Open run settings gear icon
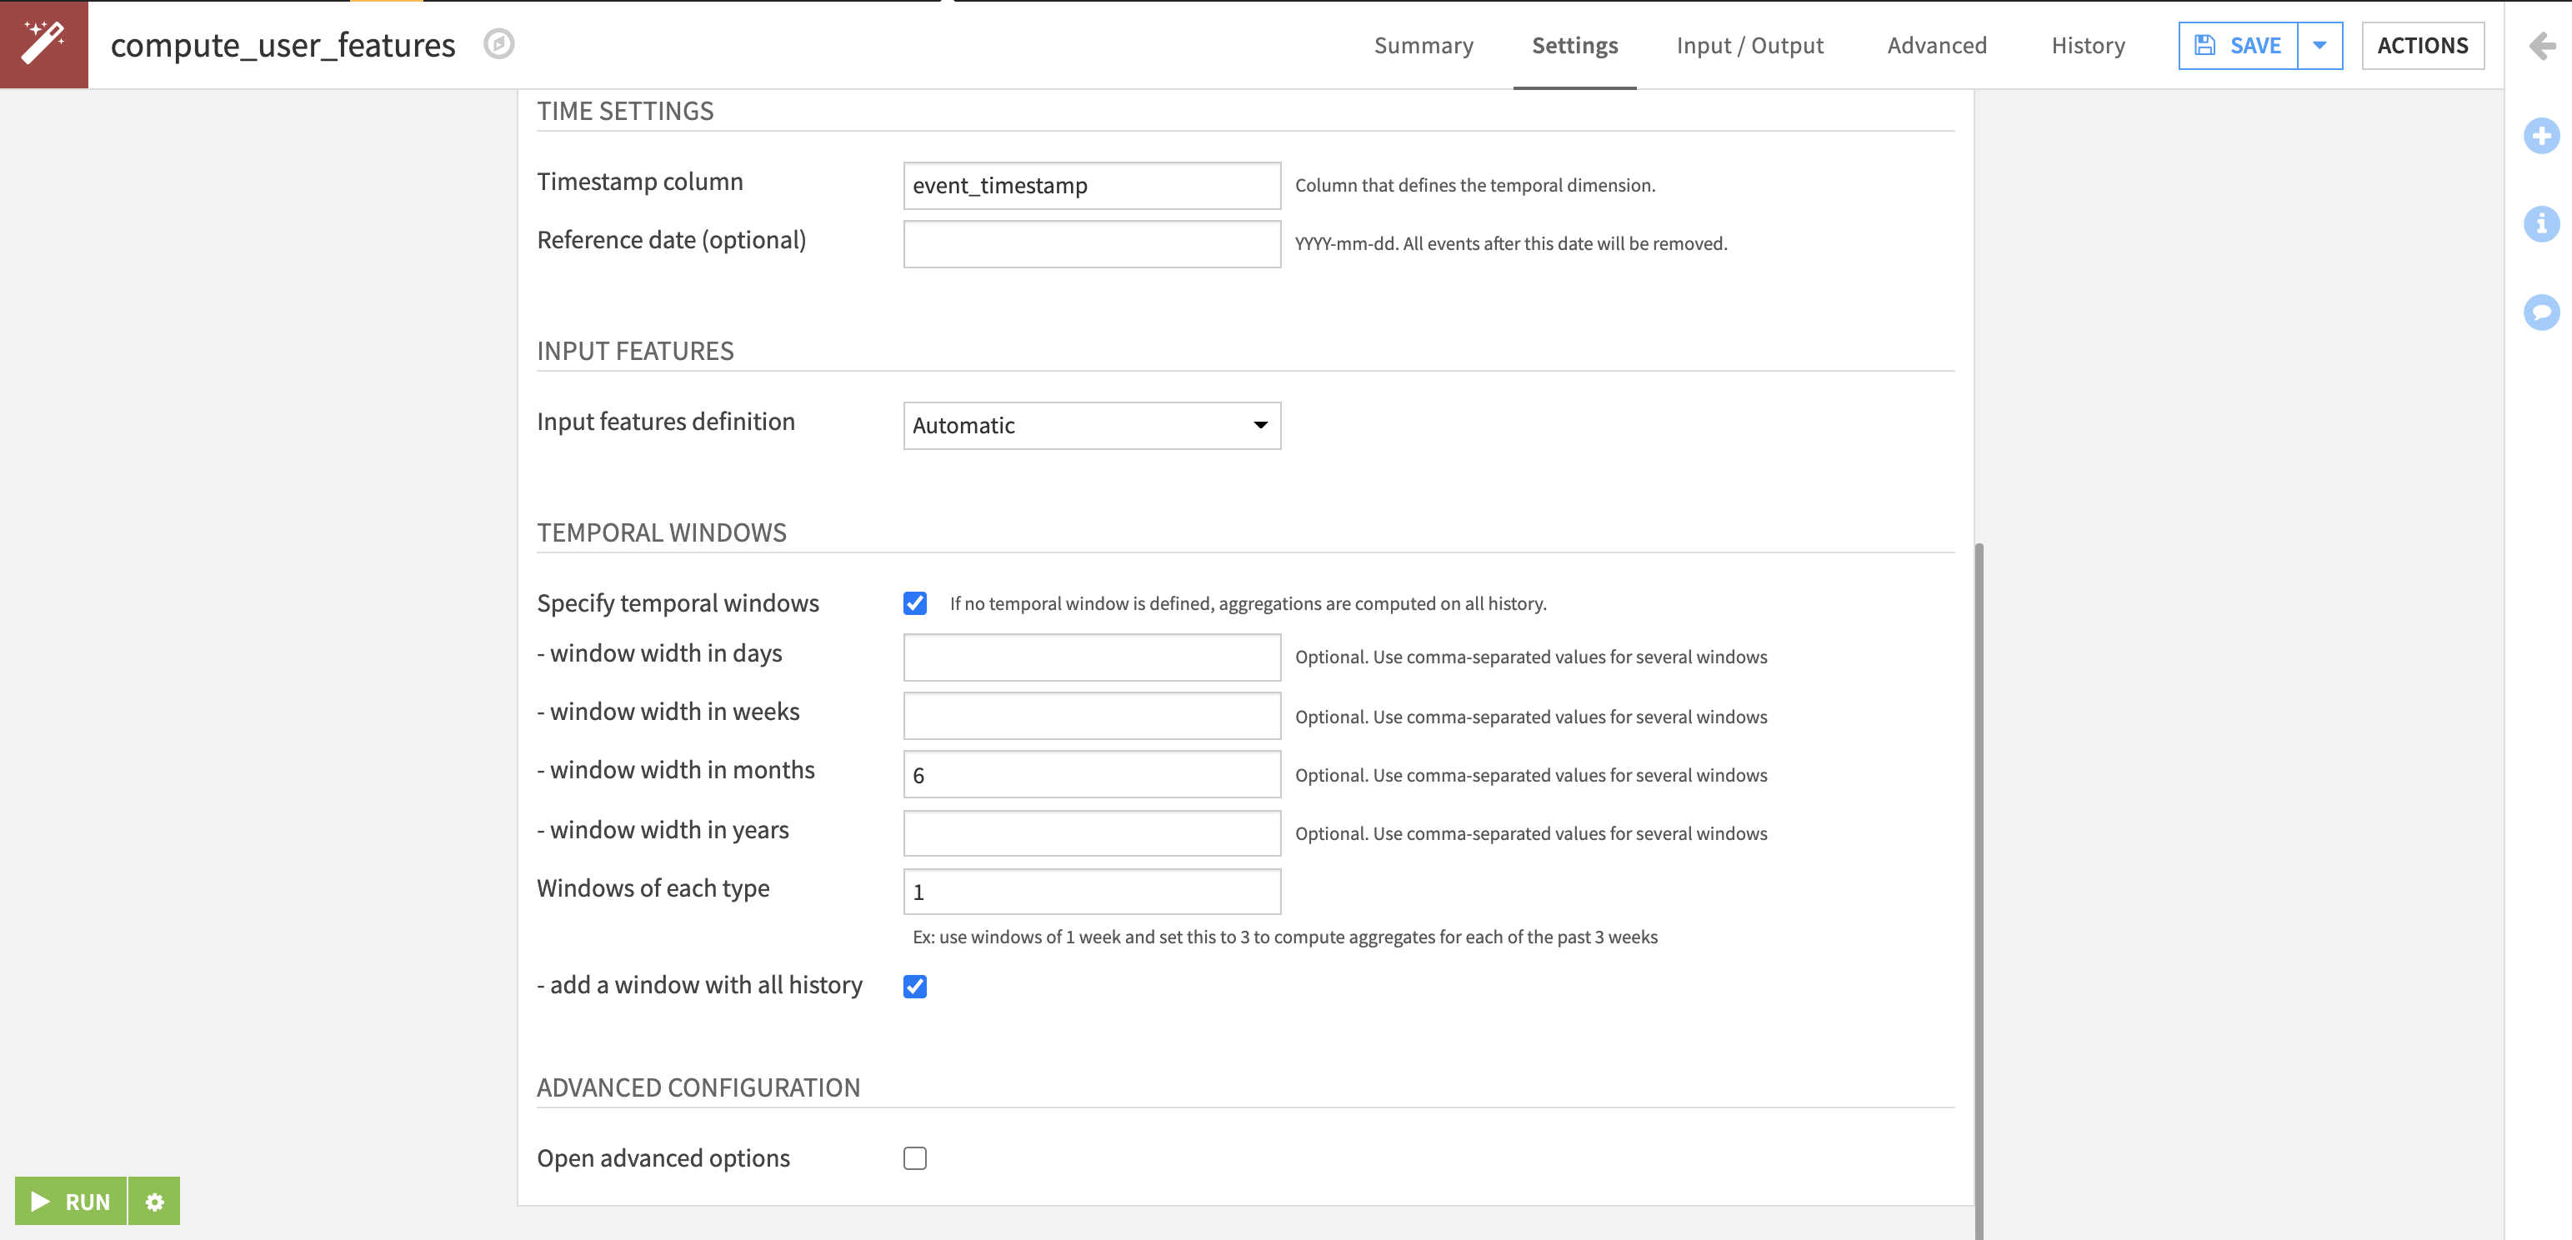 [155, 1201]
